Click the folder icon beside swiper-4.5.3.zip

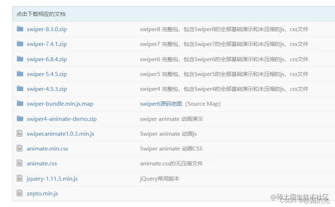20,88
